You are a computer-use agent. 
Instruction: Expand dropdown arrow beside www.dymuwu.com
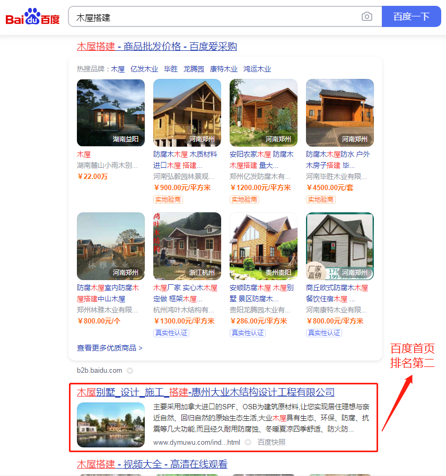pyautogui.click(x=248, y=442)
